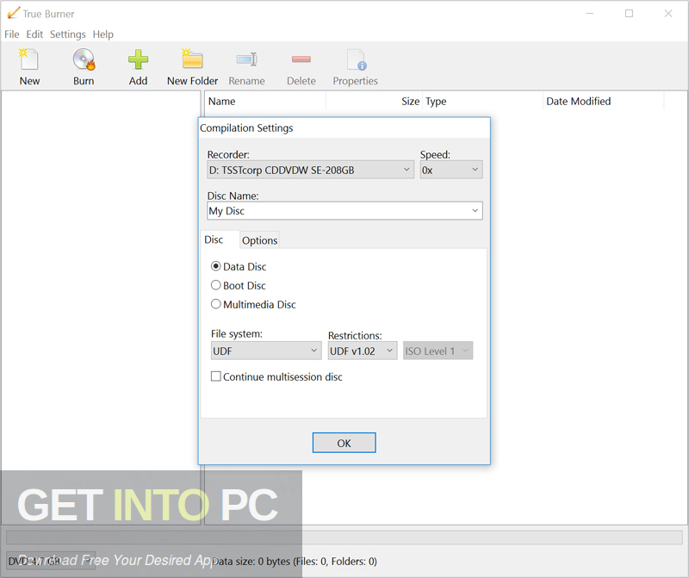Click the Properties toolbar icon
The image size is (689, 578).
coord(355,59)
